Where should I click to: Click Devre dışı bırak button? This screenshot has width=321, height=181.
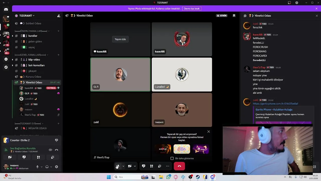[192, 9]
